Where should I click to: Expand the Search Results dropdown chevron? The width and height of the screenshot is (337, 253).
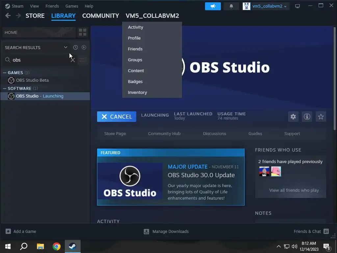[65, 47]
